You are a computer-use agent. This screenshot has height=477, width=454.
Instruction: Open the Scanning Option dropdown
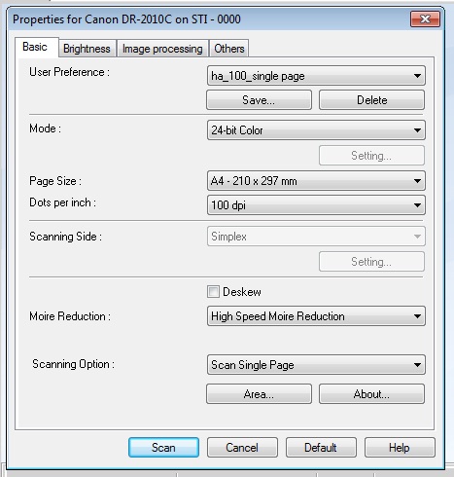click(316, 365)
